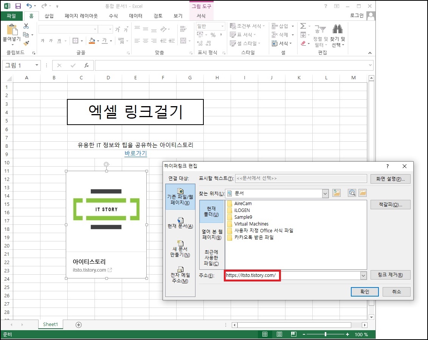
Task: Select Recent Files option in dialog
Action: (x=212, y=258)
